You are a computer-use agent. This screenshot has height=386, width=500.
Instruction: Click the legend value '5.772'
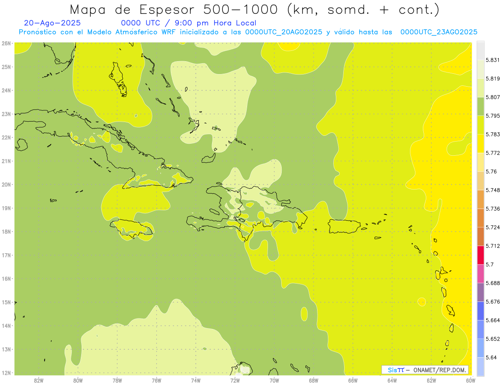(492, 153)
